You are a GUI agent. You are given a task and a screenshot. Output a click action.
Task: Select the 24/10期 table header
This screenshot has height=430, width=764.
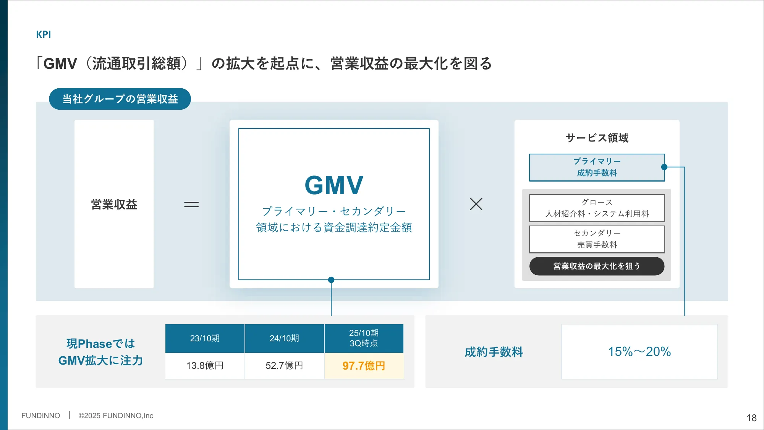click(284, 338)
